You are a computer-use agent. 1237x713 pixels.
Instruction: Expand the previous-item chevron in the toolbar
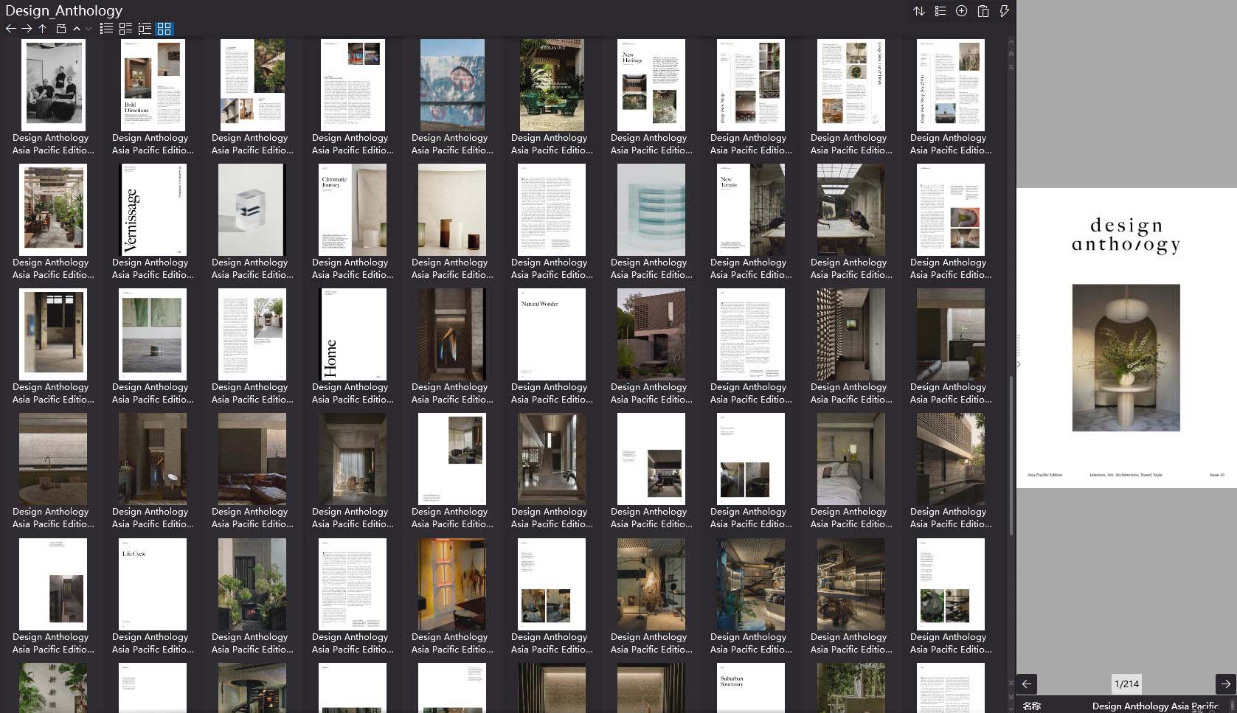click(x=75, y=29)
